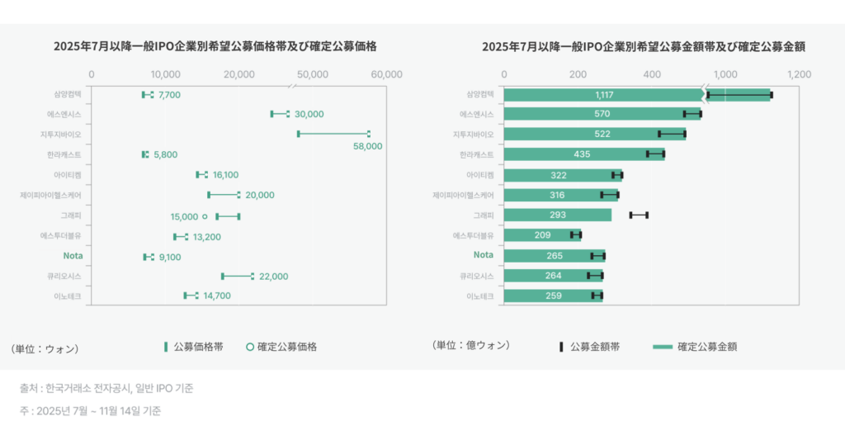Select the green 確定公募金額 legend swatch

[663, 347]
